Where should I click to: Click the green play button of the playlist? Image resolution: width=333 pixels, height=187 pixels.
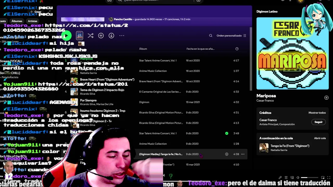(67, 36)
